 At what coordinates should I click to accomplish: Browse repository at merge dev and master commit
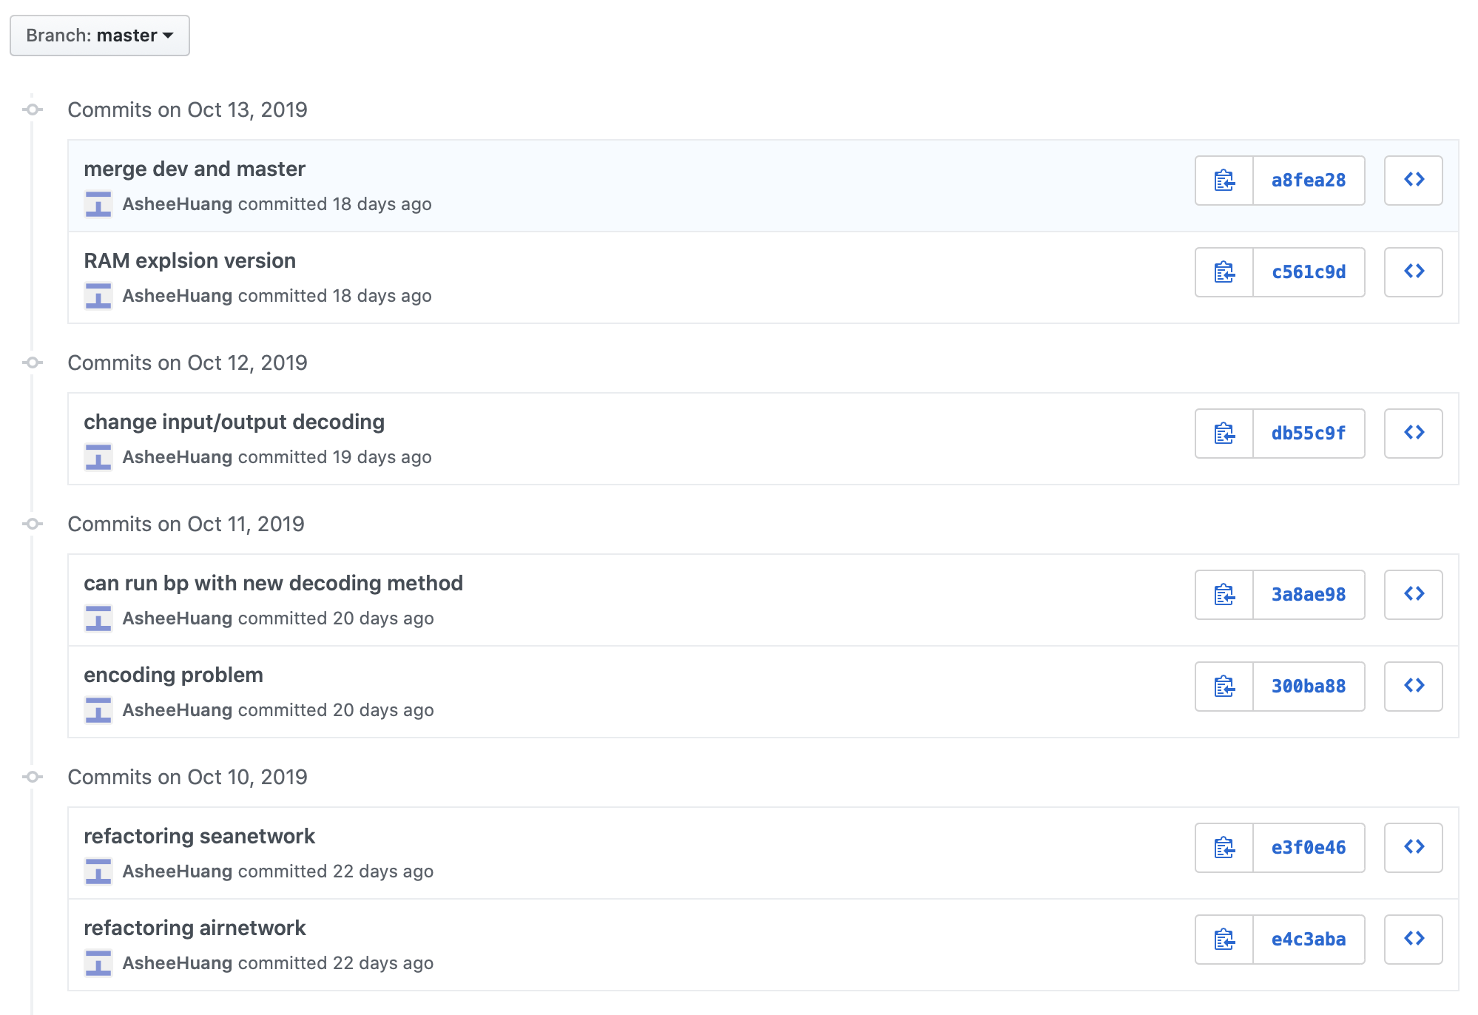tap(1414, 181)
